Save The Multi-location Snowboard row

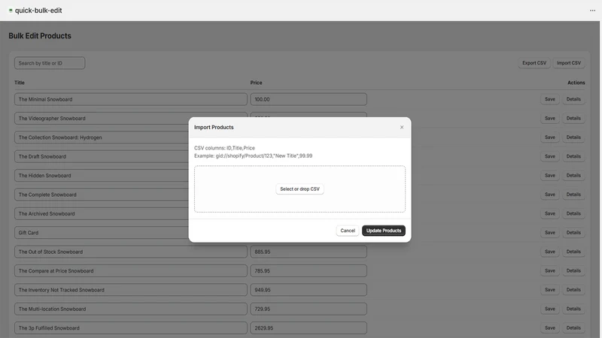pyautogui.click(x=550, y=309)
